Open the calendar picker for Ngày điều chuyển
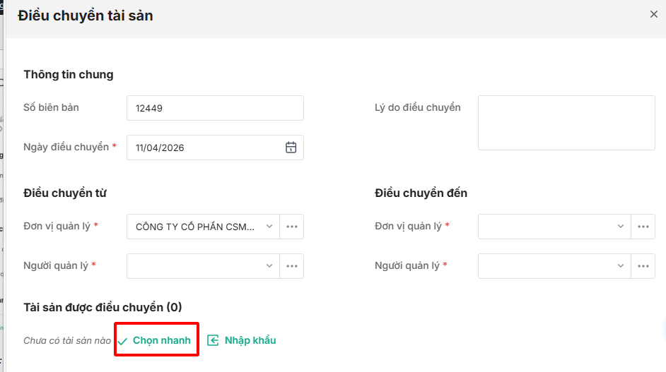The height and width of the screenshot is (372, 666). [291, 148]
